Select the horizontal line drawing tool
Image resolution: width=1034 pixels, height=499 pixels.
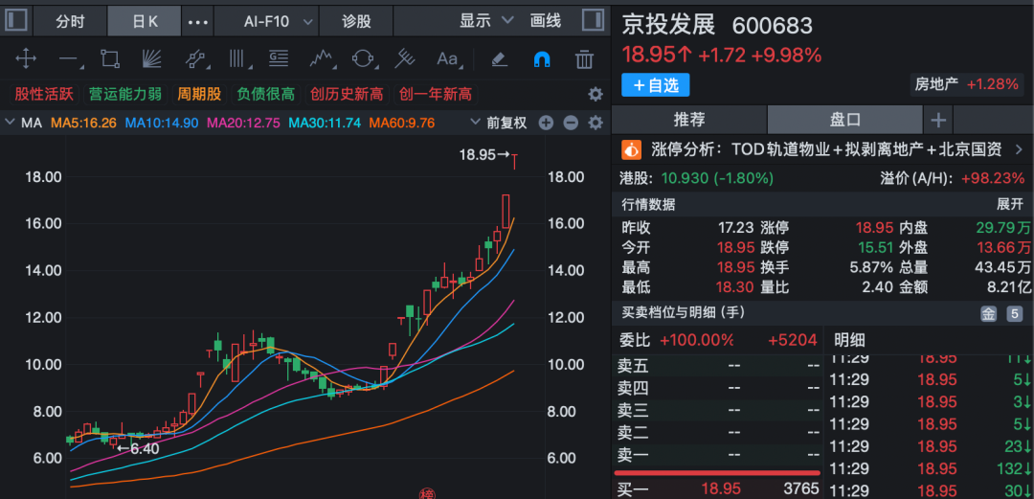click(69, 59)
